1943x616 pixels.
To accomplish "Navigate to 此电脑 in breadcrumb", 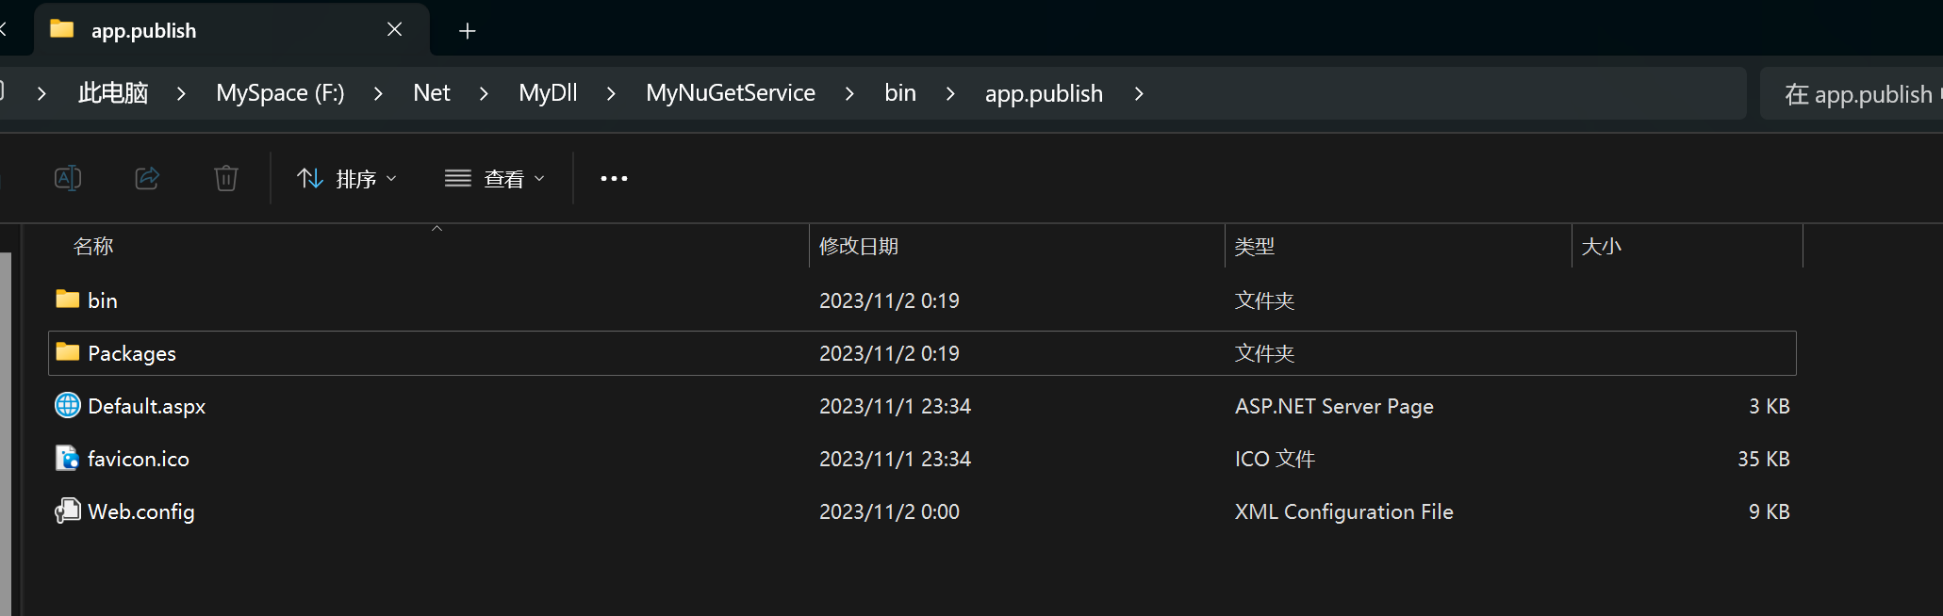I will click(x=113, y=93).
